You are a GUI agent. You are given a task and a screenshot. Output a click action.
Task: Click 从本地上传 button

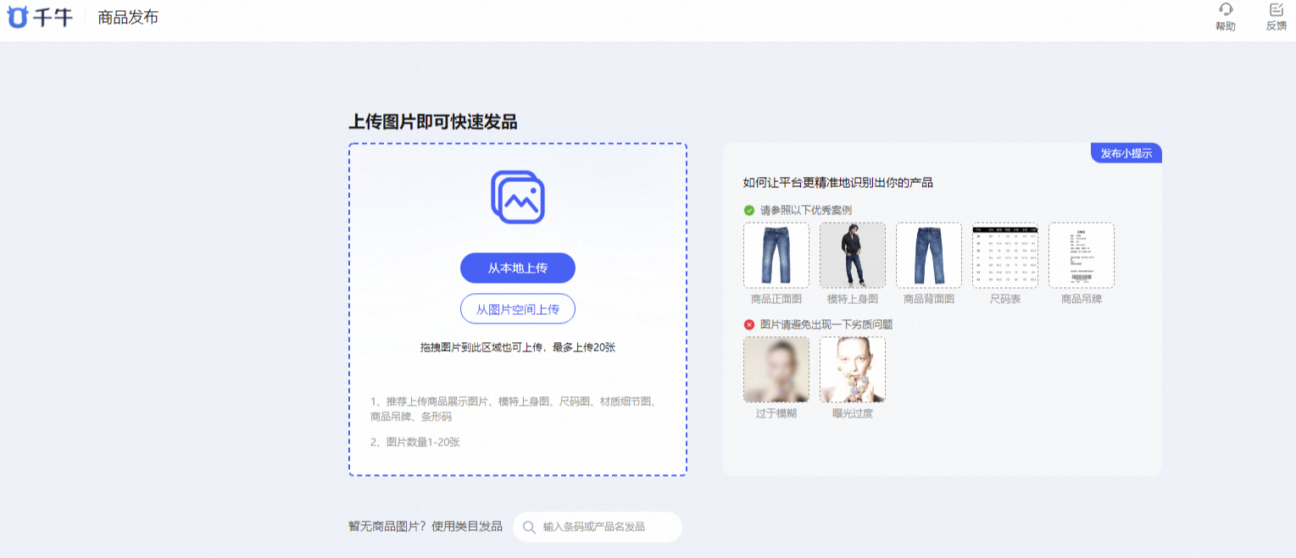(518, 268)
